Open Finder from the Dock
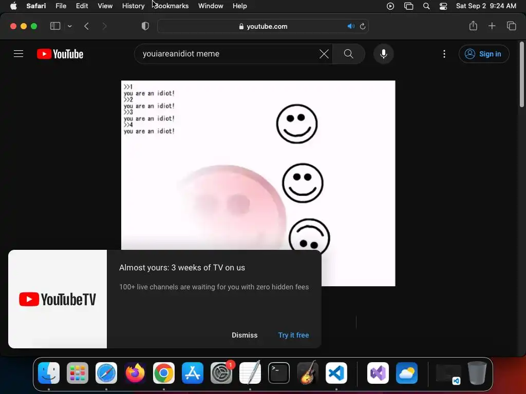Viewport: 526px width, 394px height. click(49, 373)
